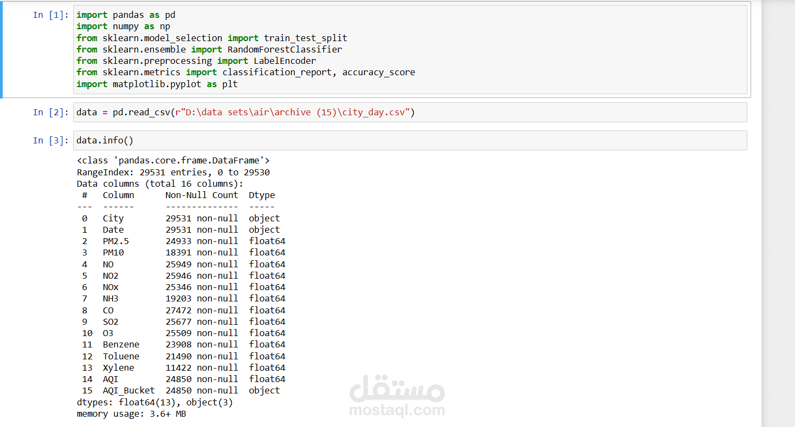Click the matplotlib.pyplot import line
The image size is (795, 427).
pos(157,84)
